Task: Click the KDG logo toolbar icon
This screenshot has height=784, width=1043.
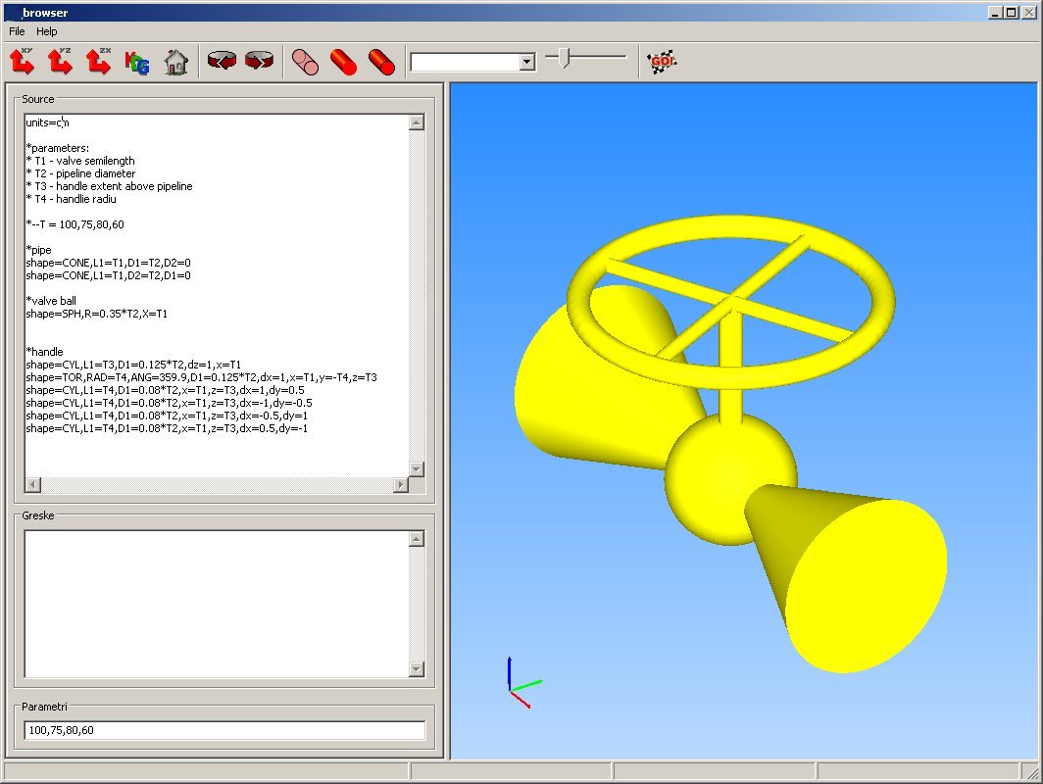Action: 137,62
